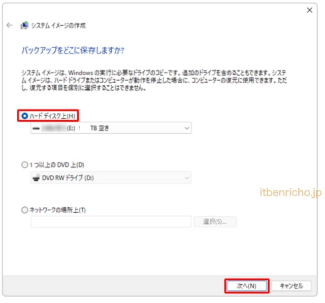Click the system image description paragraph
The width and height of the screenshot is (325, 303).
click(x=152, y=80)
